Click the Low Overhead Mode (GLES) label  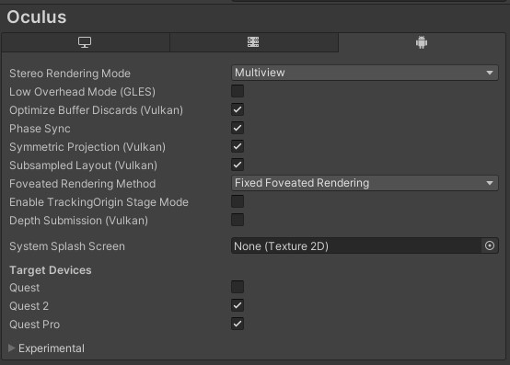coord(82,92)
